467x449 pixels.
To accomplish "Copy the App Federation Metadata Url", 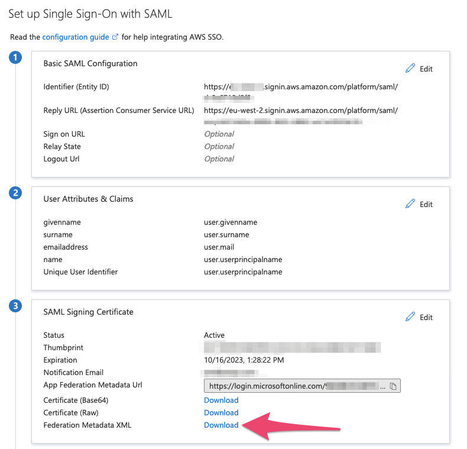I will pyautogui.click(x=394, y=386).
